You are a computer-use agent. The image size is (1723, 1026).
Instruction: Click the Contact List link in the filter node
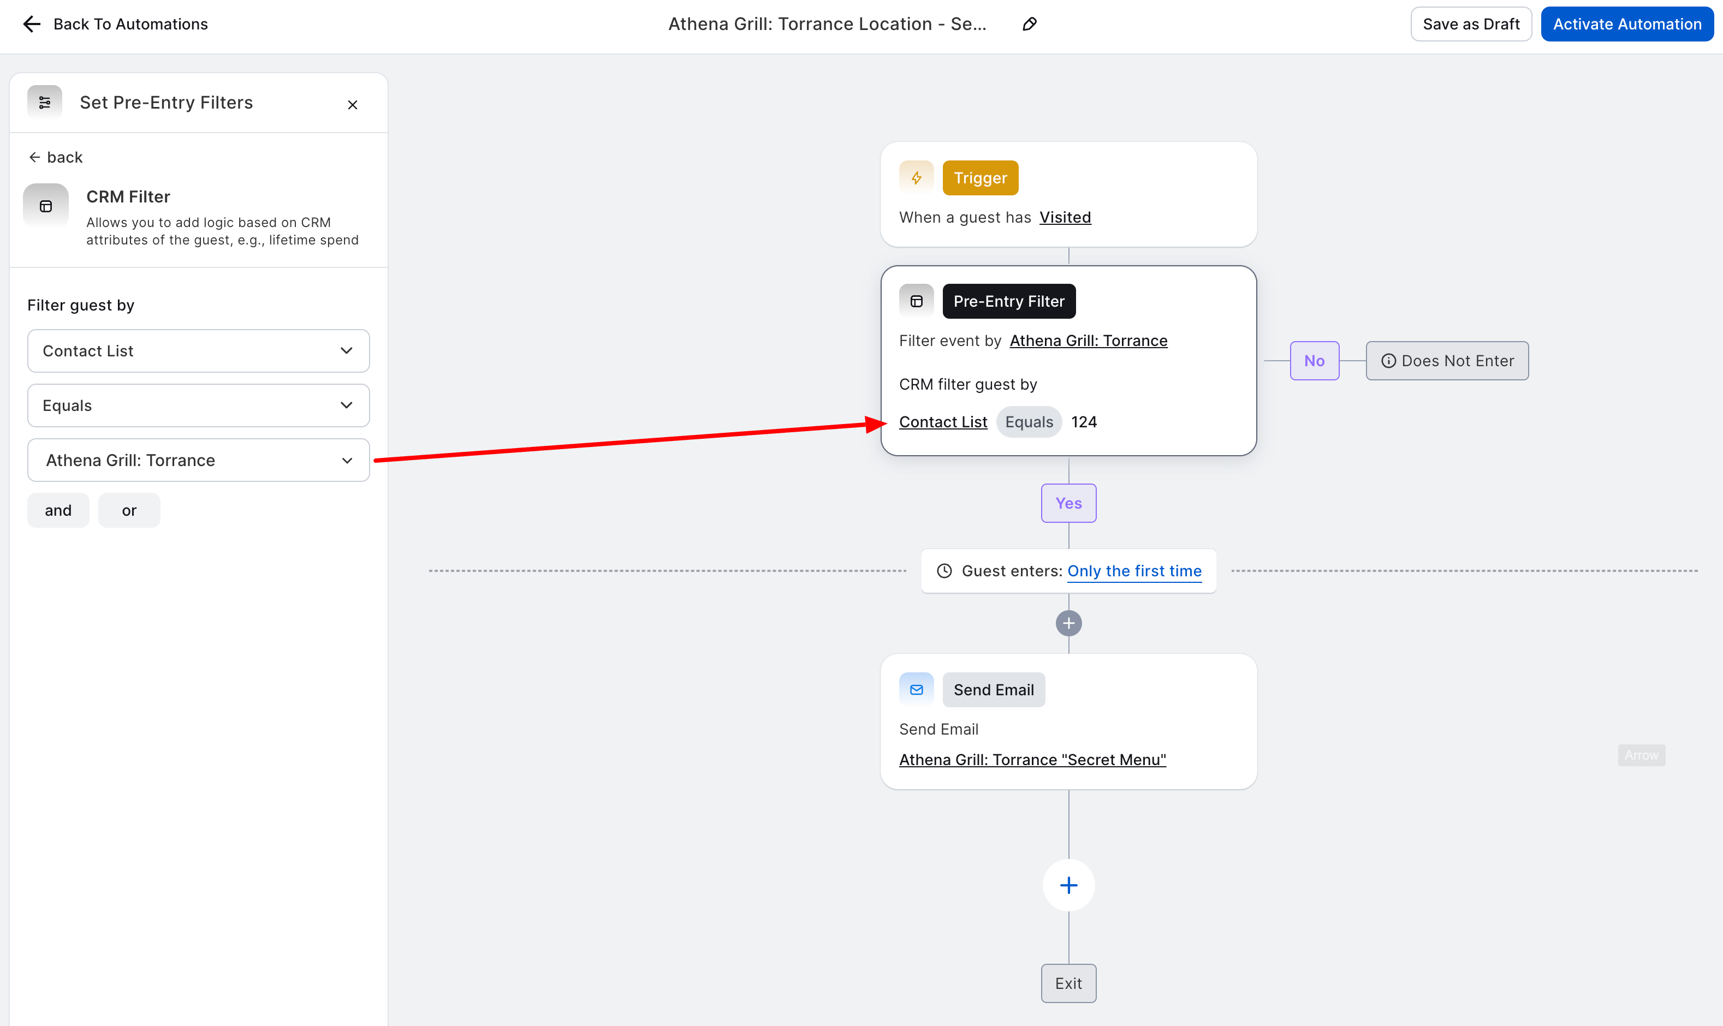[x=943, y=422]
